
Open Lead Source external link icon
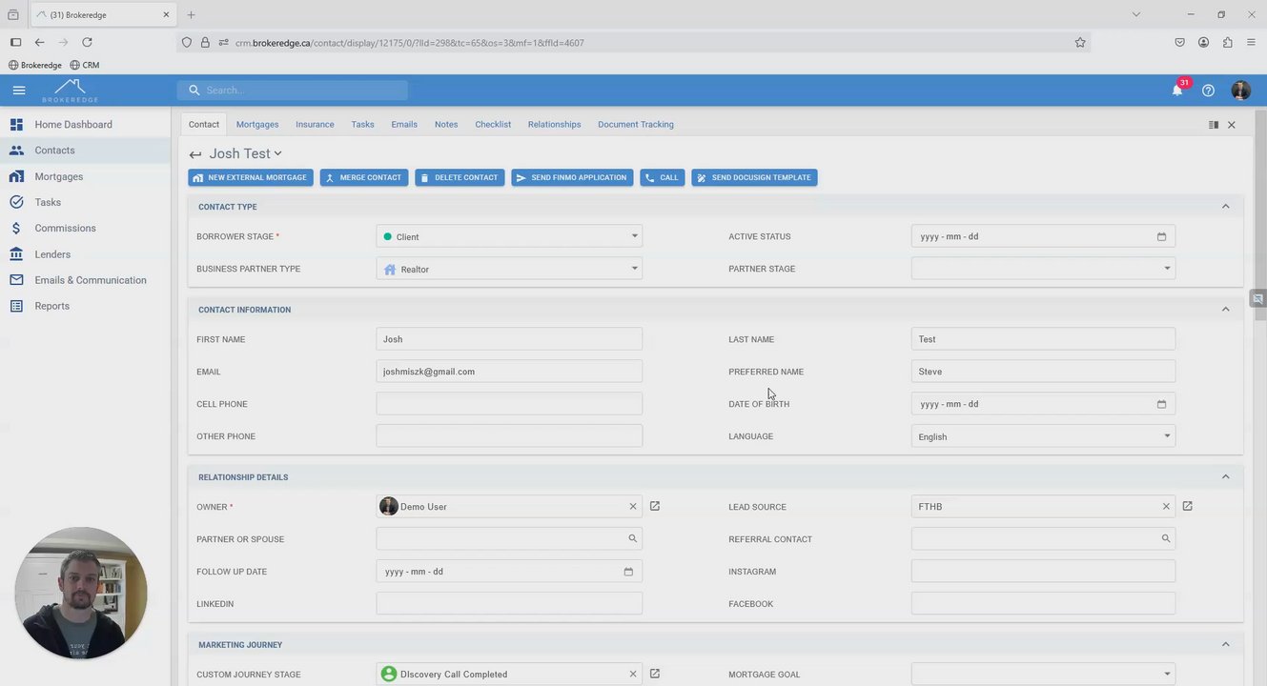click(1187, 506)
